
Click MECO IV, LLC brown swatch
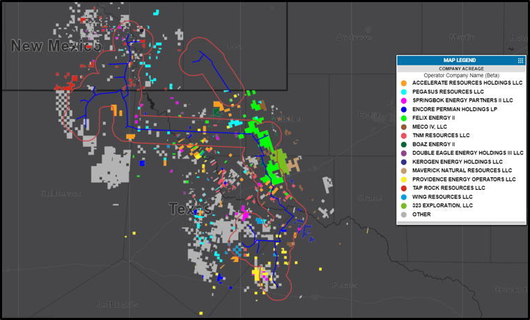point(403,127)
